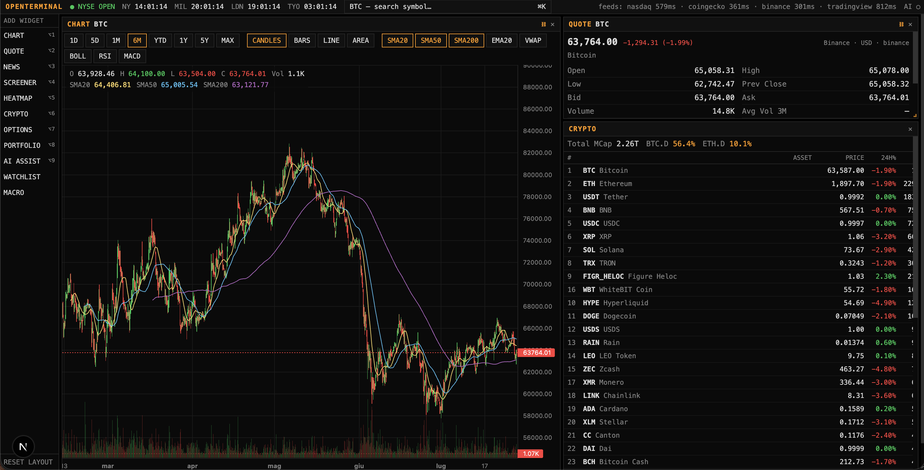Image resolution: width=924 pixels, height=470 pixels.
Task: Show MAX chart history
Action: pyautogui.click(x=227, y=40)
